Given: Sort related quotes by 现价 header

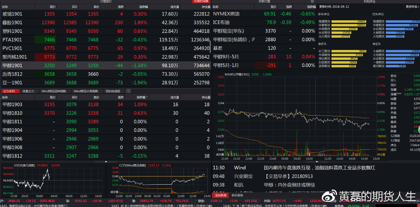Looking at the screenshot, I should [x=273, y=7].
